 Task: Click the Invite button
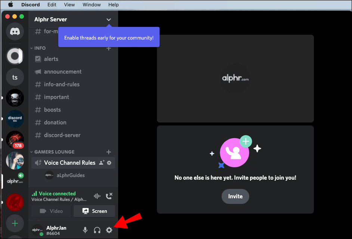coord(235,196)
